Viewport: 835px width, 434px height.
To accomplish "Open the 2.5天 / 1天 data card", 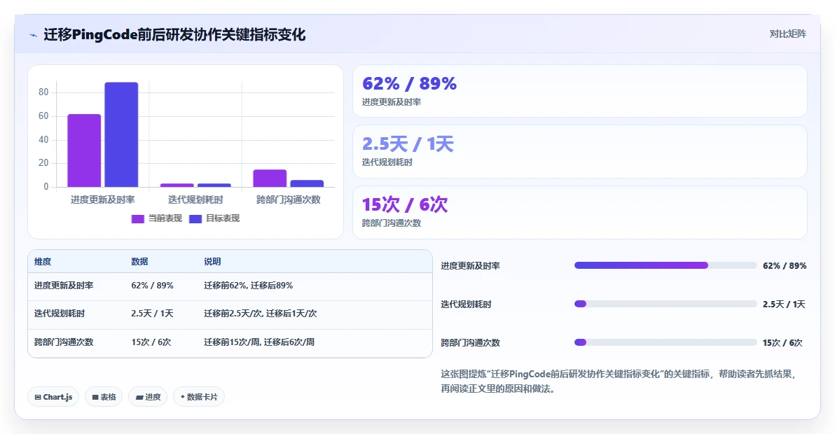I will [x=580, y=152].
